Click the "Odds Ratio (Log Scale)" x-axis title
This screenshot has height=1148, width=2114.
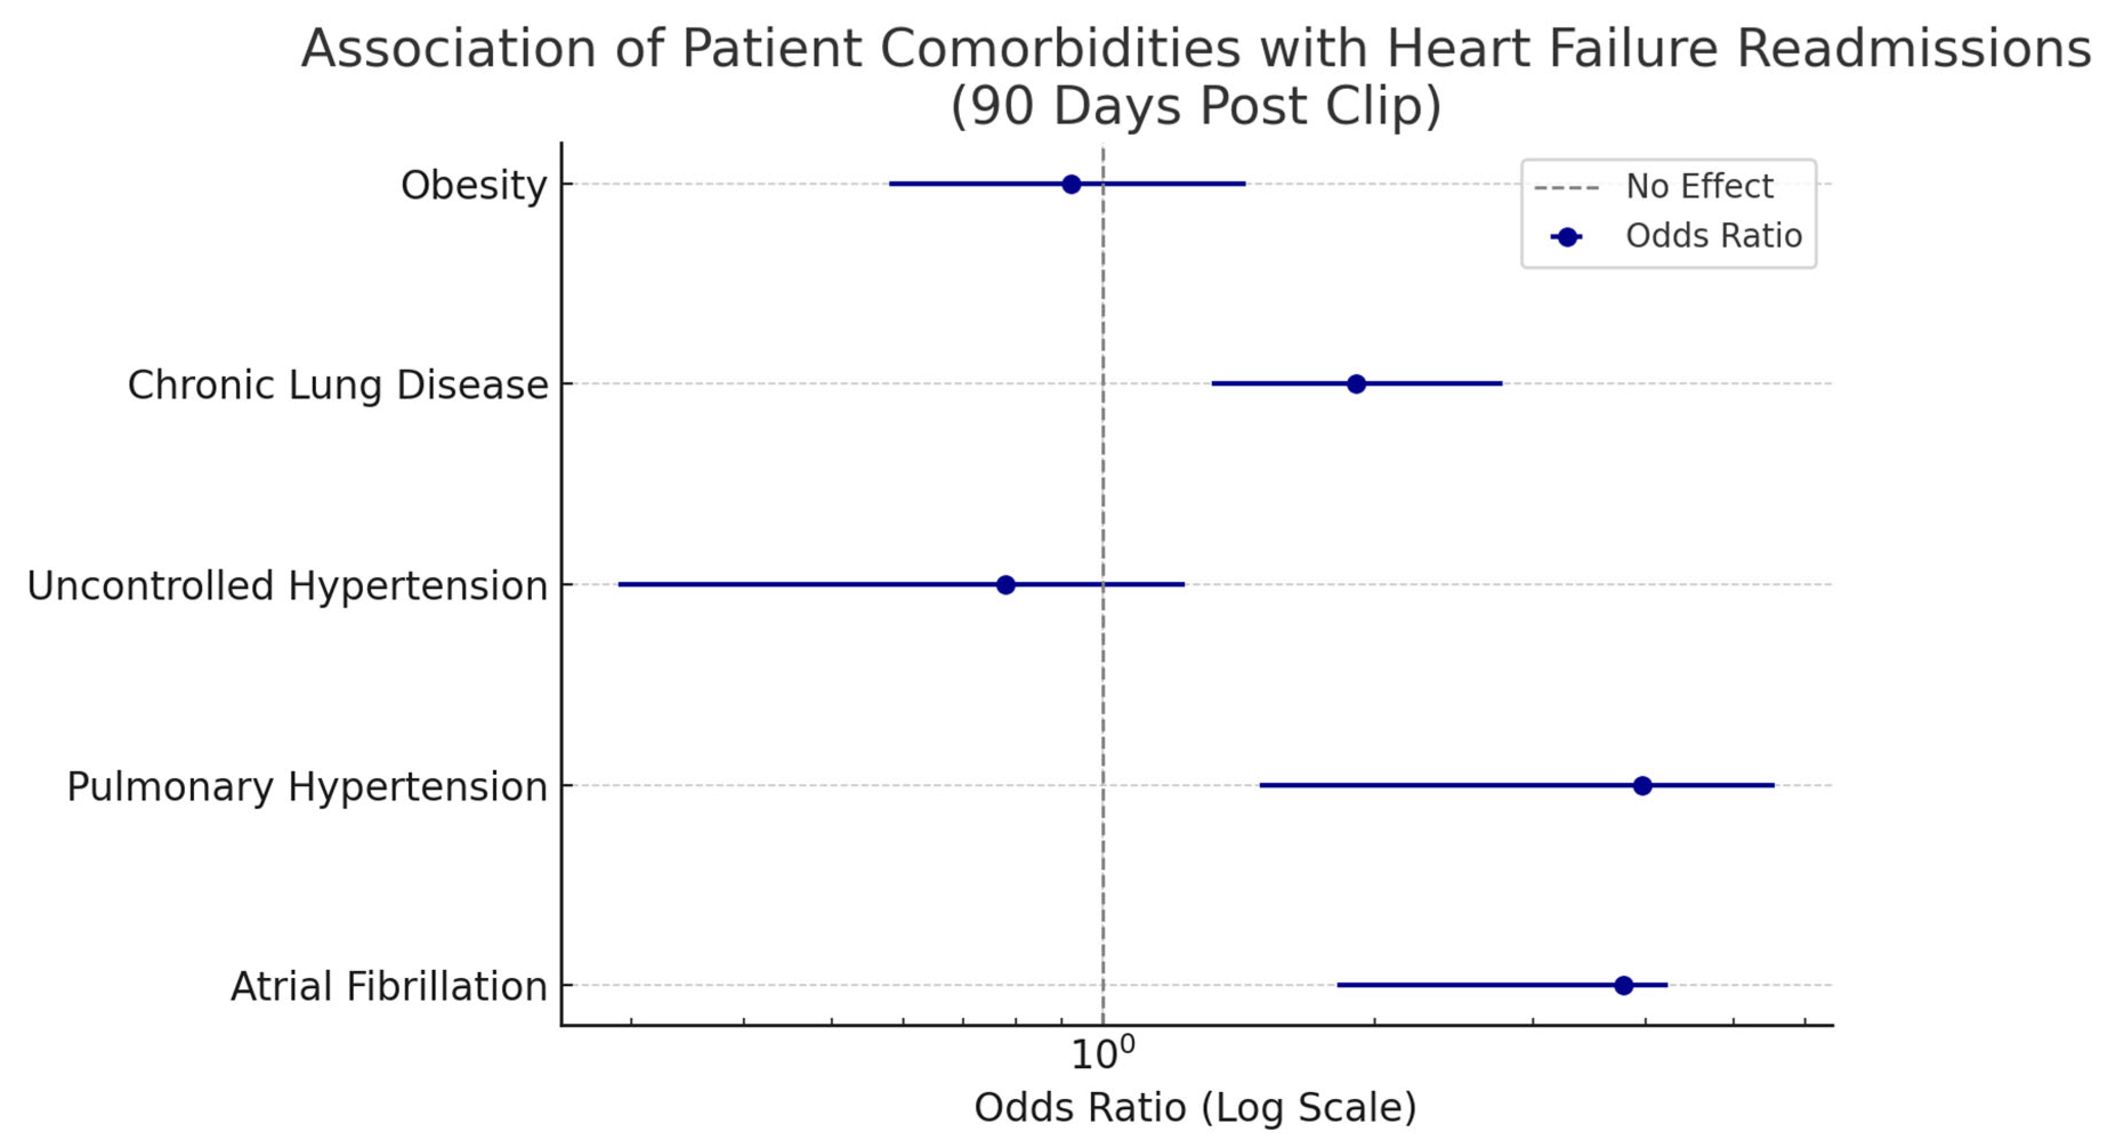coord(1195,1108)
